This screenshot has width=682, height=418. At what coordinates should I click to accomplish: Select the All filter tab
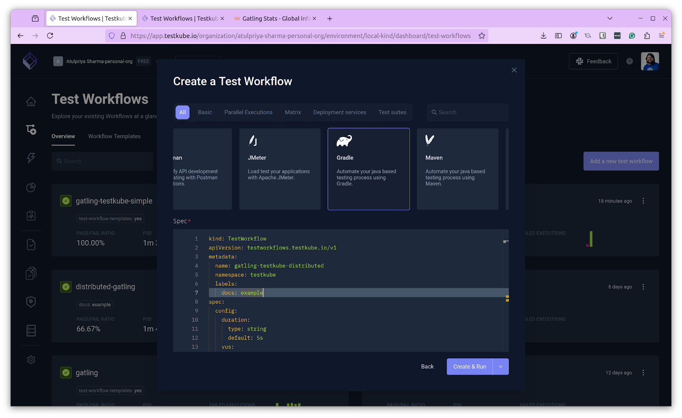coord(182,112)
